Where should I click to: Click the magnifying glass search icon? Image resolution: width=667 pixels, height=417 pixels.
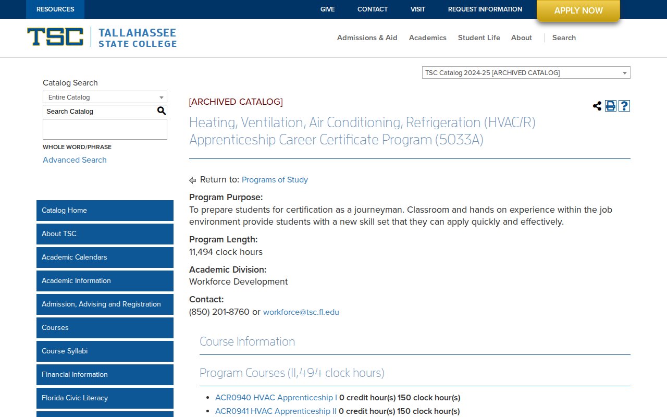pos(161,111)
